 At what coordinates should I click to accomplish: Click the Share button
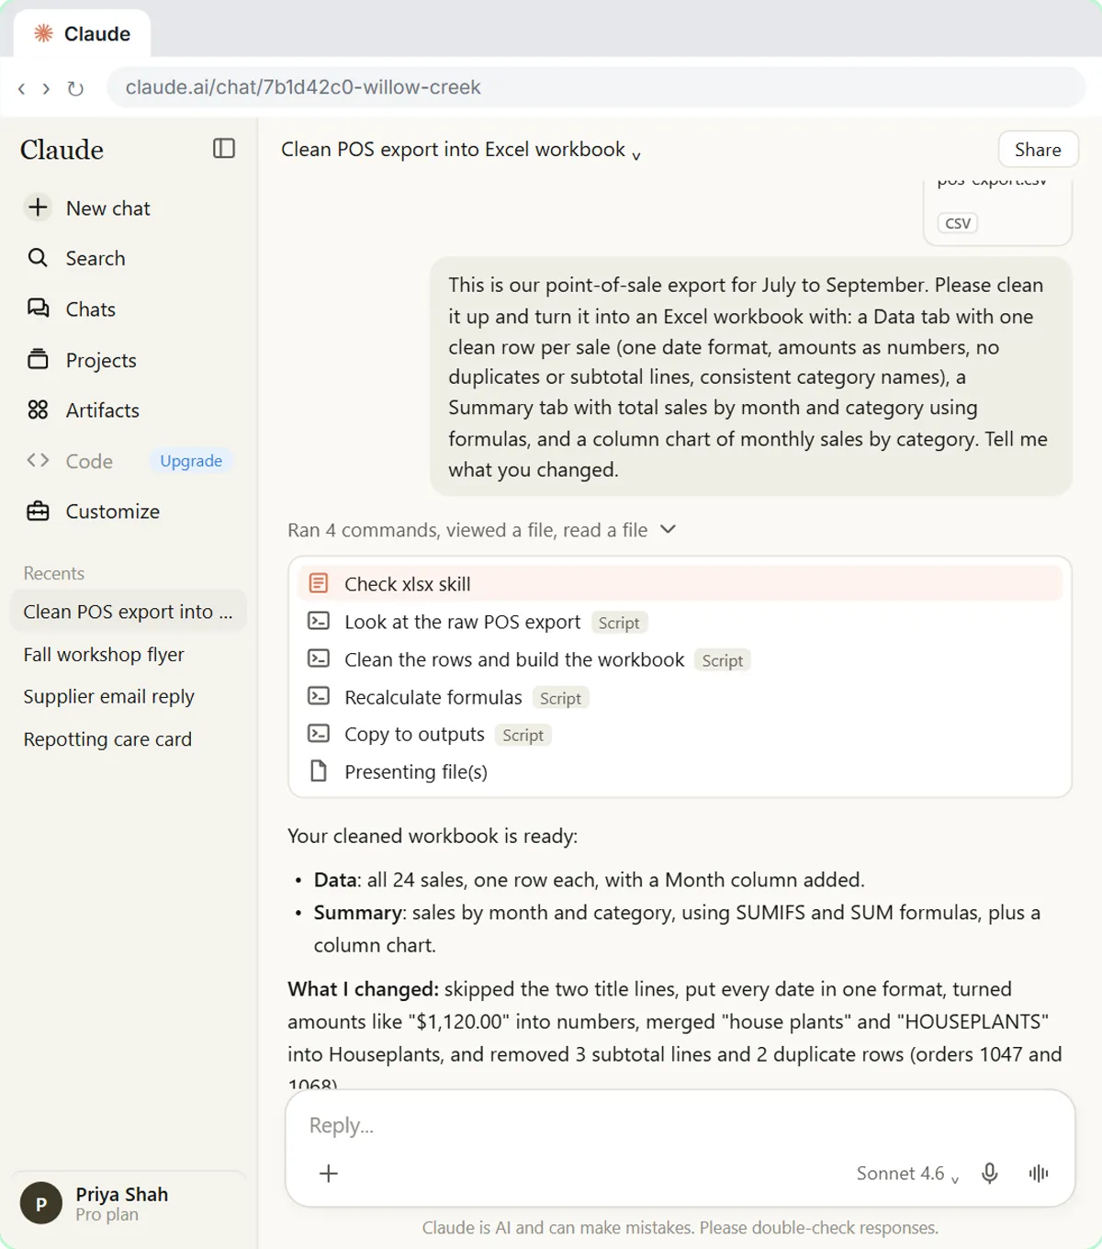pos(1038,150)
